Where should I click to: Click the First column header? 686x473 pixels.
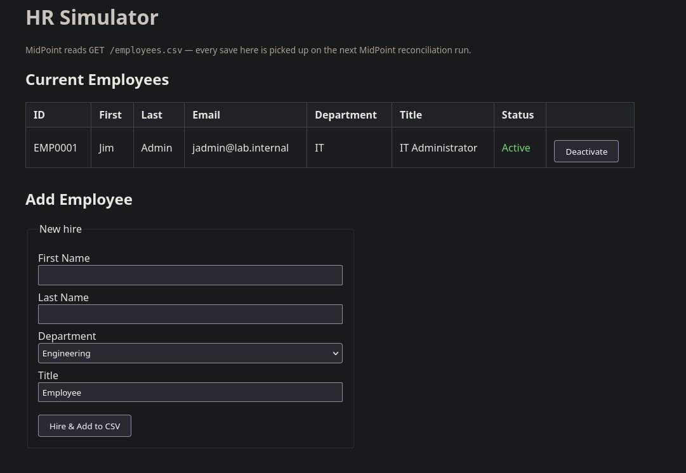coord(110,115)
